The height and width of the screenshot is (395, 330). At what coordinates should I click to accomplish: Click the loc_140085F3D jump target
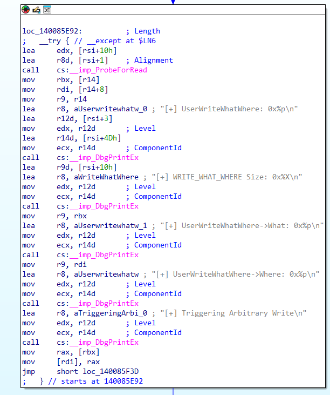(111, 372)
